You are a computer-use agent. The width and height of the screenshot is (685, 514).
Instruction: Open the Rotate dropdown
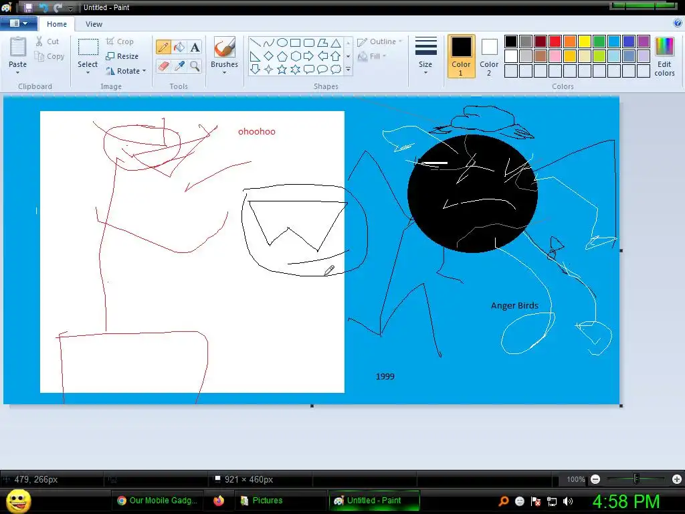pos(126,71)
